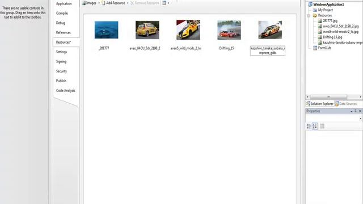
Task: Select the aveo5_wild_mods_2_lo thumbnail
Action: point(188,29)
